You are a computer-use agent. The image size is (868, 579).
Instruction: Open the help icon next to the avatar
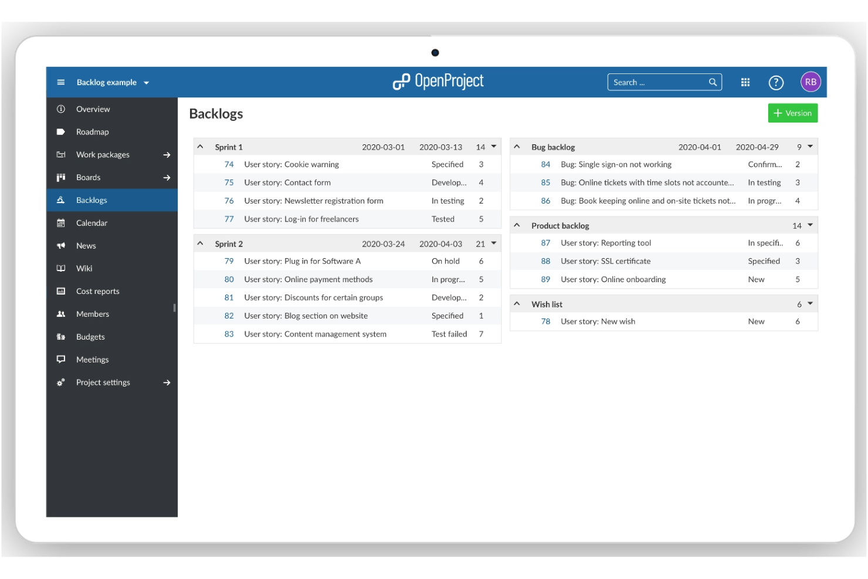click(776, 83)
